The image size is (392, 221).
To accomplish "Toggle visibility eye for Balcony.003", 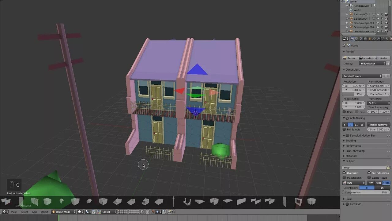I will pyautogui.click(x=378, y=14).
